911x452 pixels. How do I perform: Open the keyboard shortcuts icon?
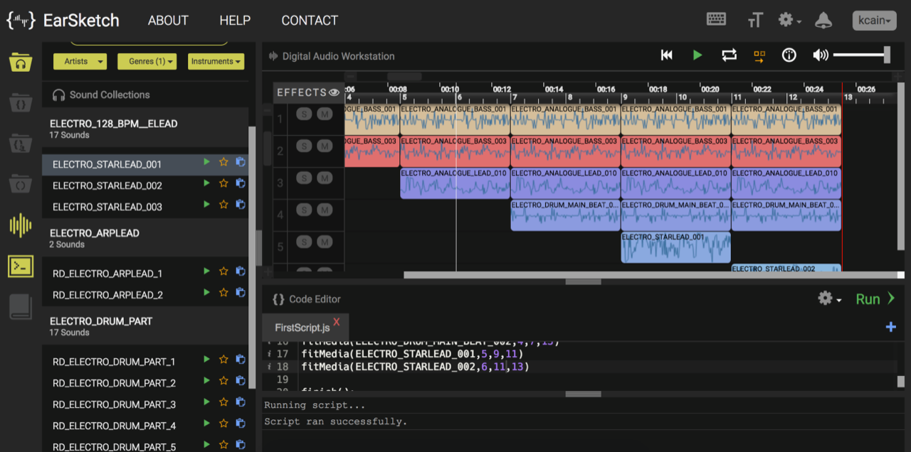(x=716, y=20)
